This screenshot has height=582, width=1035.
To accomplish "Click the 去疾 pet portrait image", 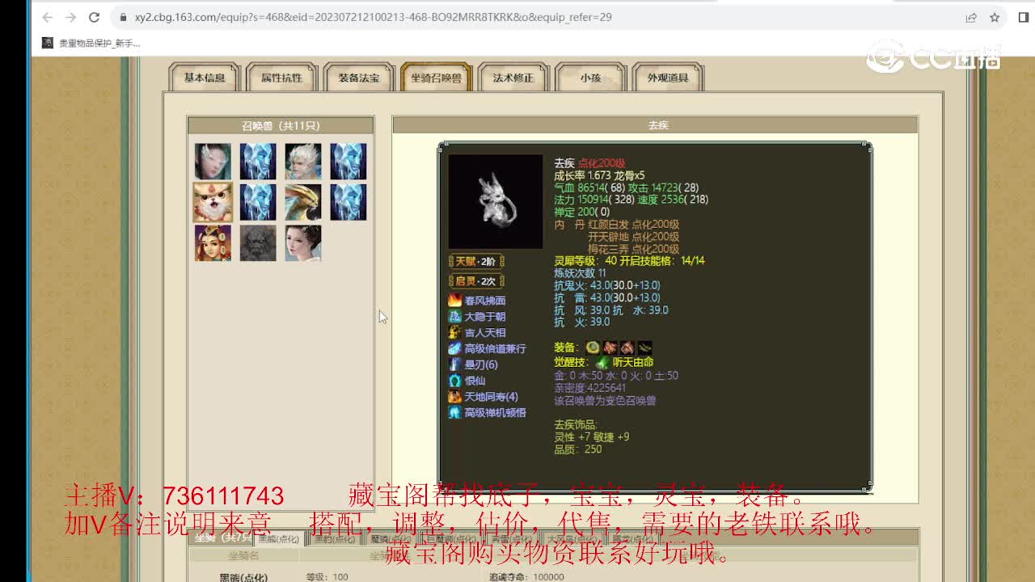I will pos(496,201).
